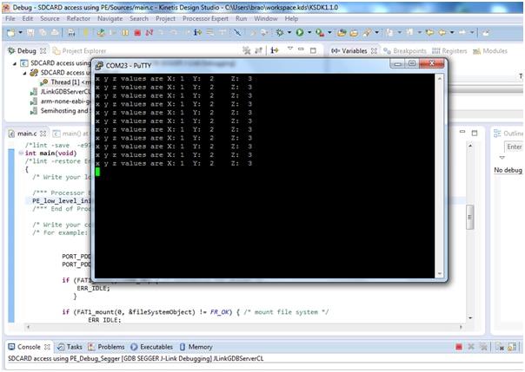This screenshot has height=372, width=525.
Task: Click the PuTTY icon in COM23 title bar
Action: point(98,65)
